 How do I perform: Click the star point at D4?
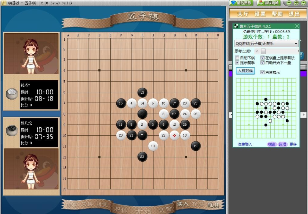pyautogui.click(x=99, y=70)
